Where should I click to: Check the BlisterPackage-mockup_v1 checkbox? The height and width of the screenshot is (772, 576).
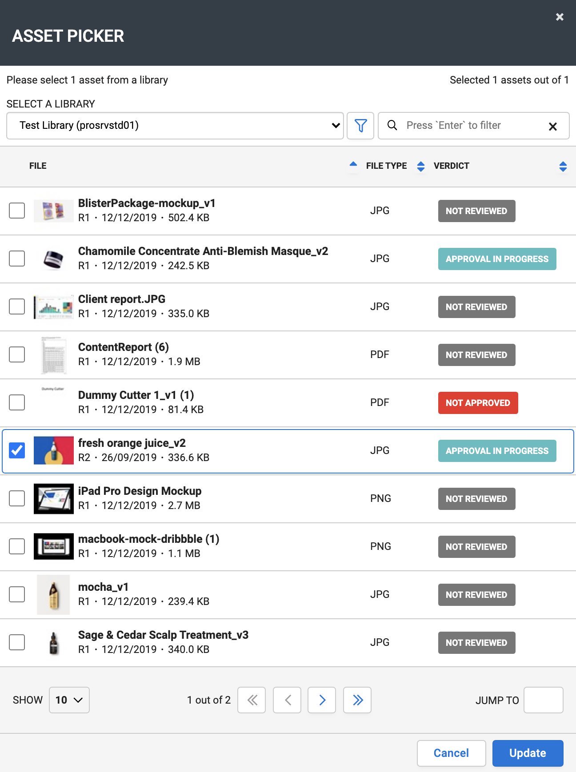[17, 211]
